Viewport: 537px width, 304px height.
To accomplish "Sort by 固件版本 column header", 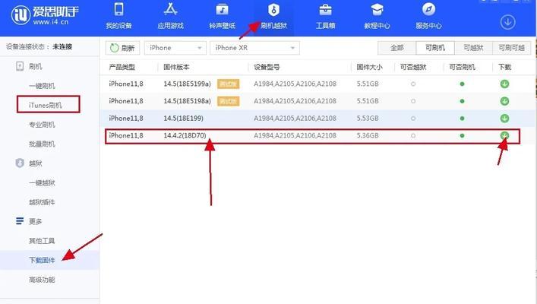I will point(176,67).
